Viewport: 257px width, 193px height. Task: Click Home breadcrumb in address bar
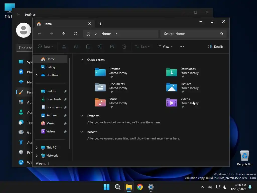pos(106,34)
